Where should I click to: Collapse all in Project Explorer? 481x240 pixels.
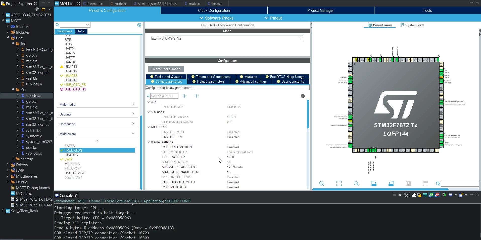click(37, 9)
